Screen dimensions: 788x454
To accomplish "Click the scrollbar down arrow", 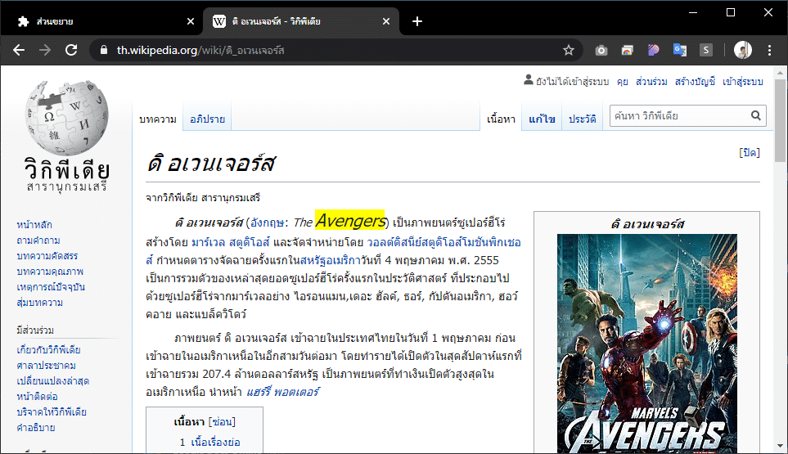I will [x=780, y=446].
